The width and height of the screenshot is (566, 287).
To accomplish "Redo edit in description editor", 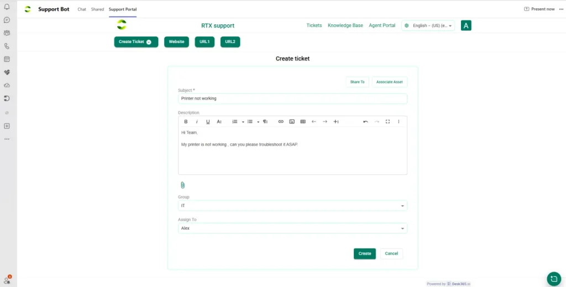I will tap(377, 121).
